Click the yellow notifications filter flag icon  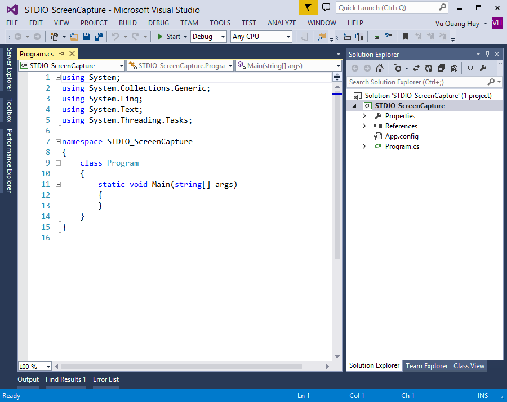pos(308,7)
